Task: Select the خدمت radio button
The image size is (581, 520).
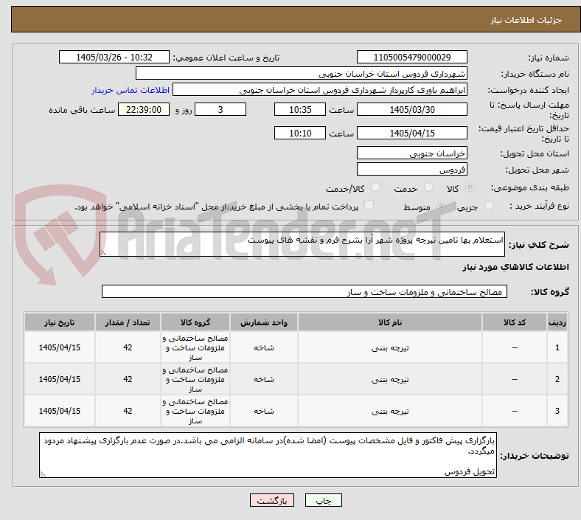Action: click(428, 187)
